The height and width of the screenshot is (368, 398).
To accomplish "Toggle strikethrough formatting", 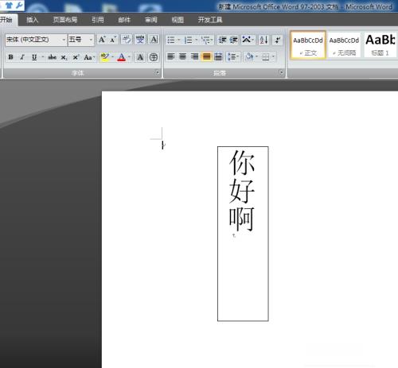I will point(52,57).
